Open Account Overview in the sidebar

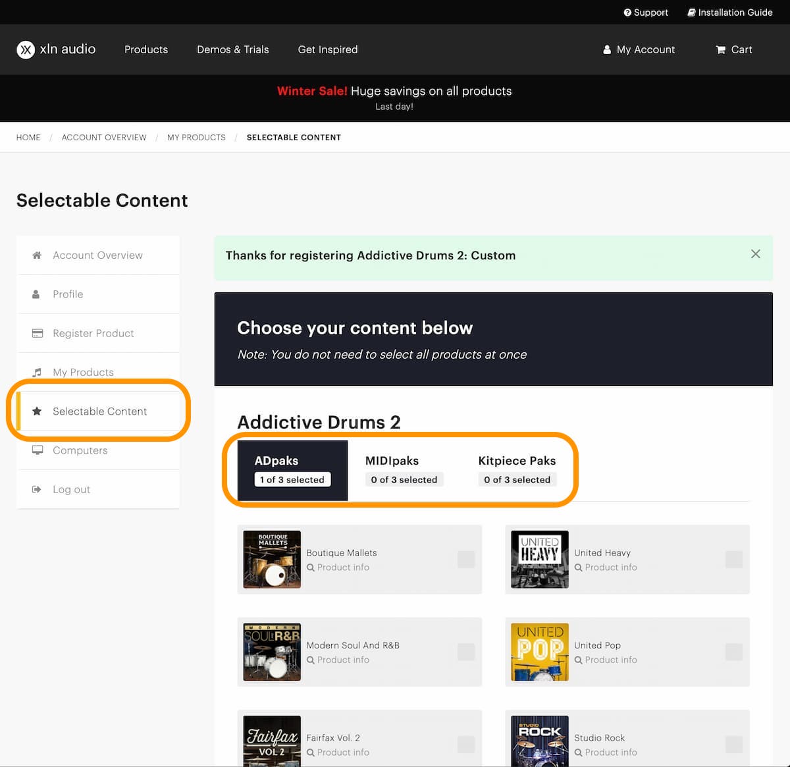[98, 255]
